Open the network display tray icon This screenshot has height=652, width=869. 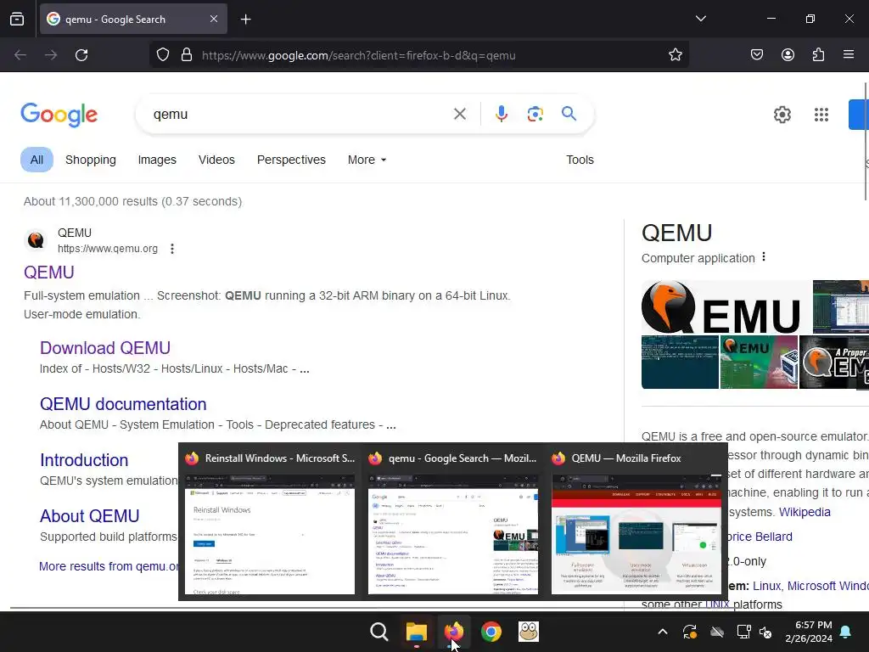[743, 632]
